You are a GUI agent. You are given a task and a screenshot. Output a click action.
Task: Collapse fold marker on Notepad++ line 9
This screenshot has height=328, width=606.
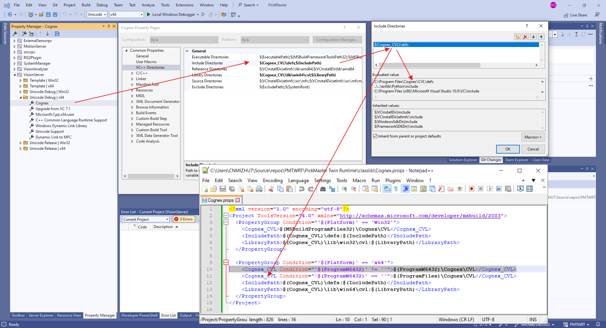[226, 262]
